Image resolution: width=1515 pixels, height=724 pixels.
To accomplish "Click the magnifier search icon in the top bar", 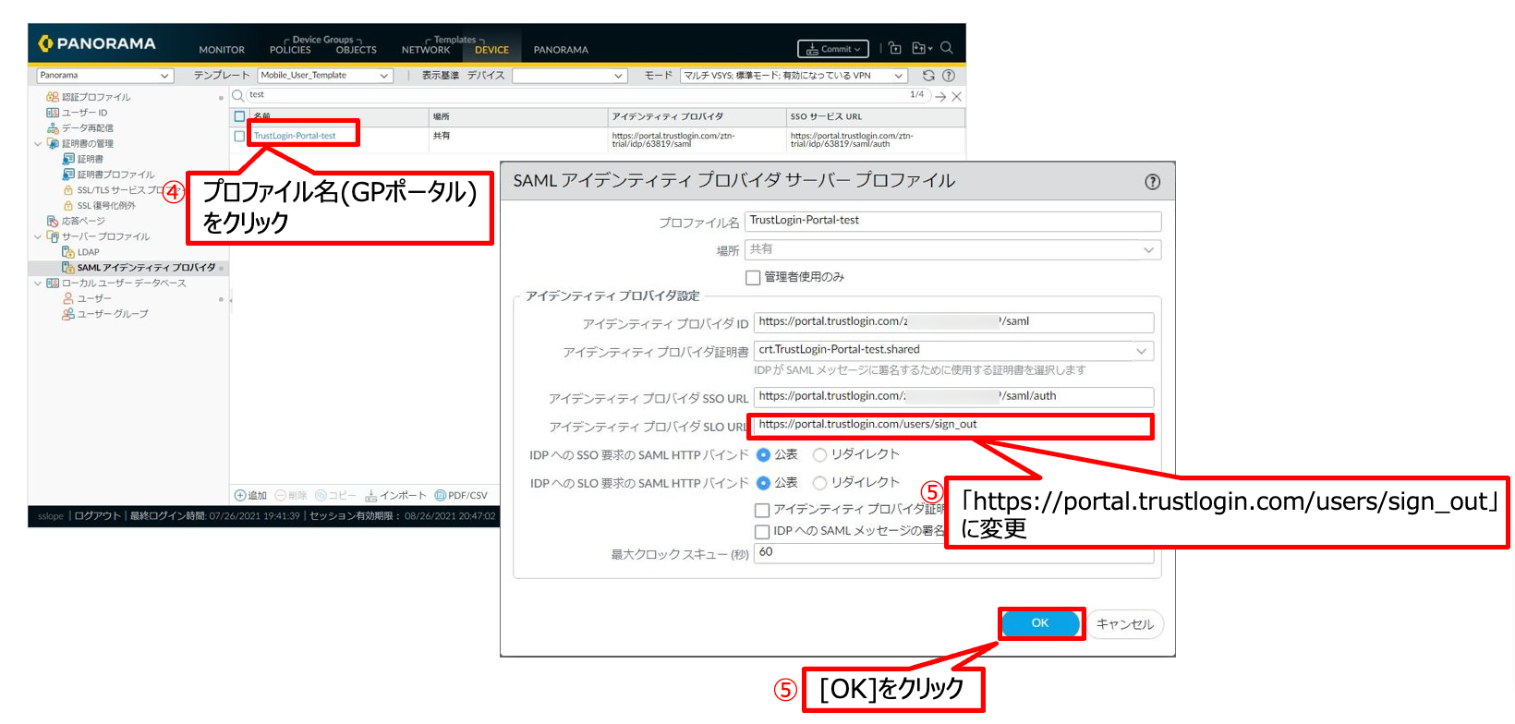I will (947, 48).
